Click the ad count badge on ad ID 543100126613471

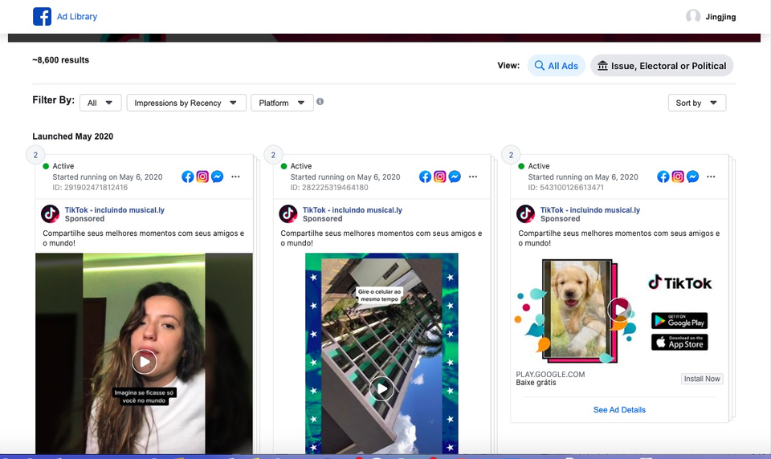[511, 155]
